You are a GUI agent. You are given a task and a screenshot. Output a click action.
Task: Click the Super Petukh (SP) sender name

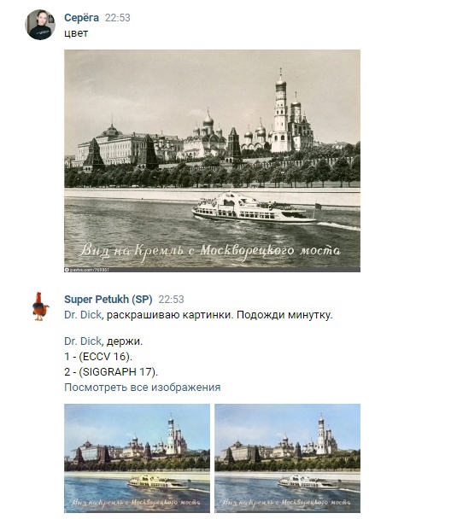pyautogui.click(x=108, y=300)
